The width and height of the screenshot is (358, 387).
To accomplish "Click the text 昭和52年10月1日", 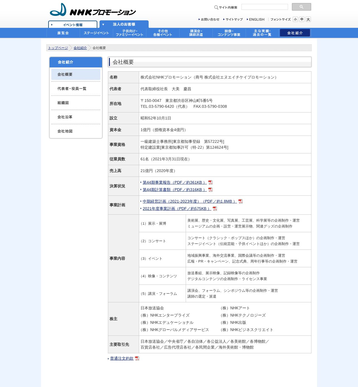I will 156,118.
